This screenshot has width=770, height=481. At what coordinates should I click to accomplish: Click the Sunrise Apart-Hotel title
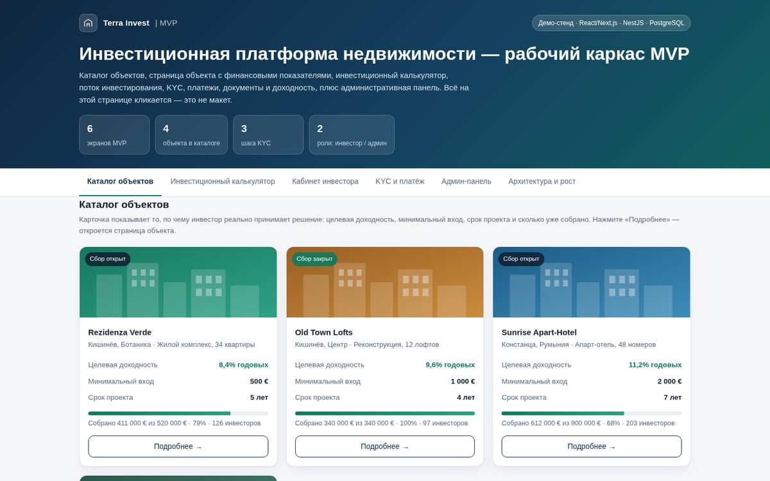[x=539, y=332]
